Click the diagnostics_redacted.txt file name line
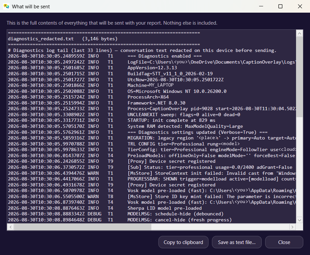This screenshot has width=310, height=255. (63, 39)
